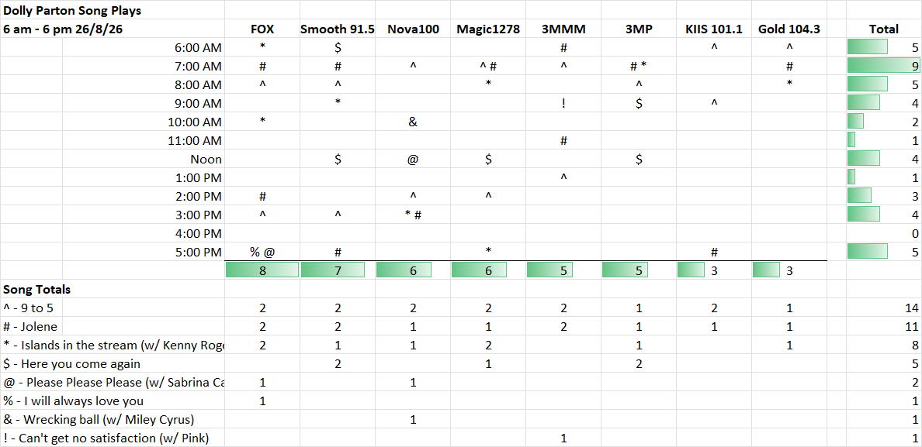Image resolution: width=922 pixels, height=447 pixels.
Task: Select the 3MP column header
Action: [x=639, y=29]
